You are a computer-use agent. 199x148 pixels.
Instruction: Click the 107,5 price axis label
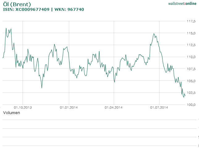click(191, 69)
